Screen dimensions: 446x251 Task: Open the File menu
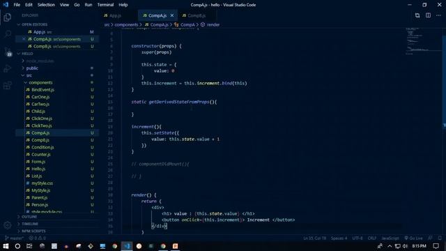coord(17,5)
